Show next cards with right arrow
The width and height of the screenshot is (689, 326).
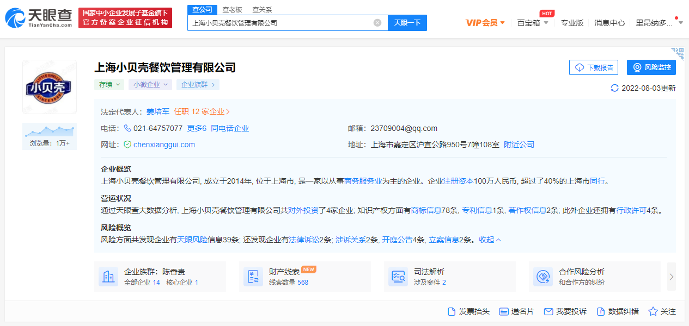(x=672, y=277)
